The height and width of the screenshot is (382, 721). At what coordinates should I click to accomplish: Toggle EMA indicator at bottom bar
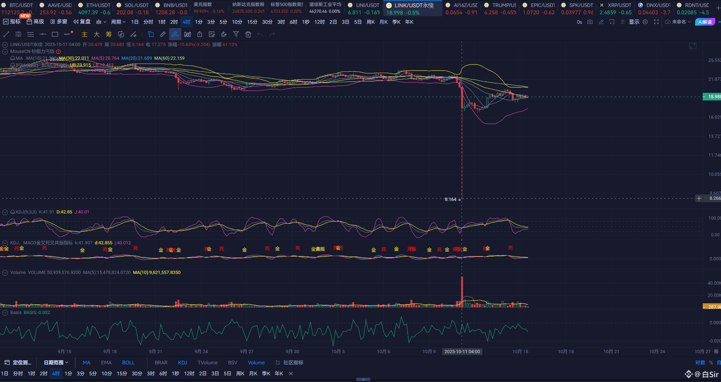pos(106,363)
